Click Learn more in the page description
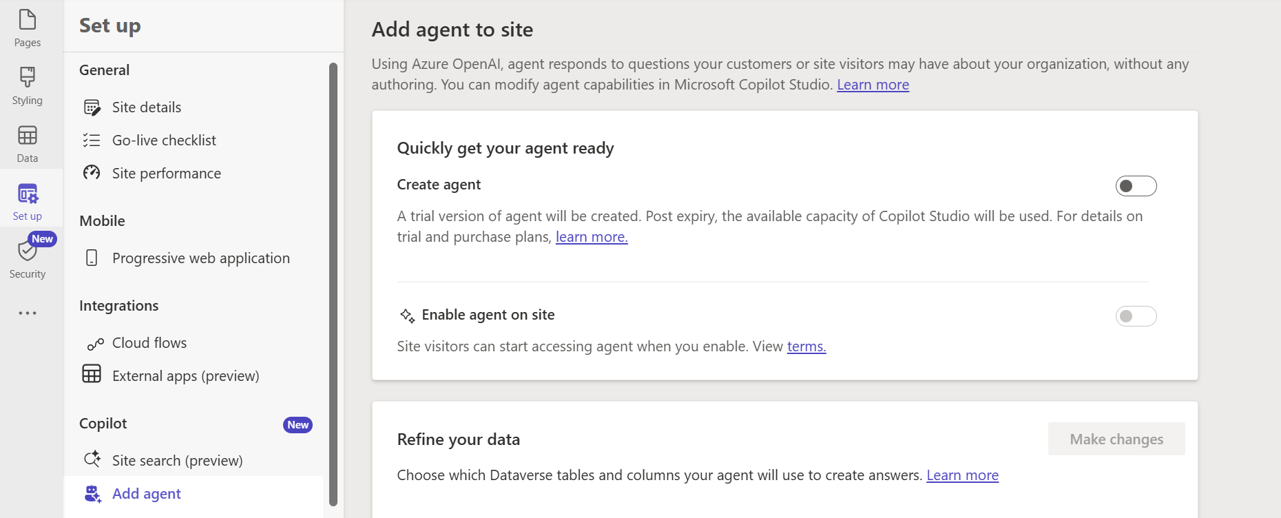The width and height of the screenshot is (1281, 518). (873, 85)
